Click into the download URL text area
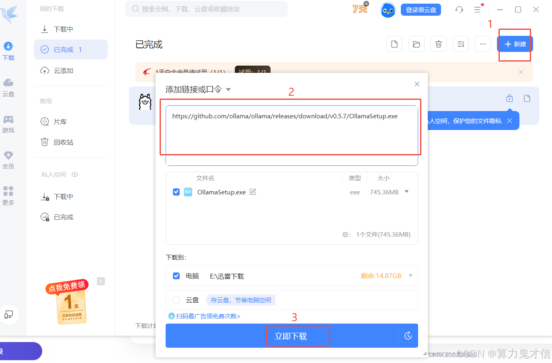 292,136
